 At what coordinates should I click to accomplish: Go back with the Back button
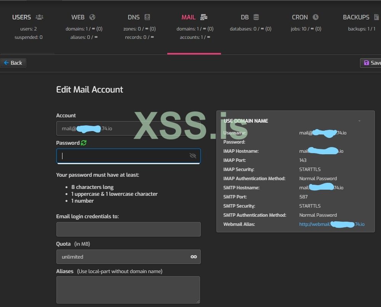(13, 63)
